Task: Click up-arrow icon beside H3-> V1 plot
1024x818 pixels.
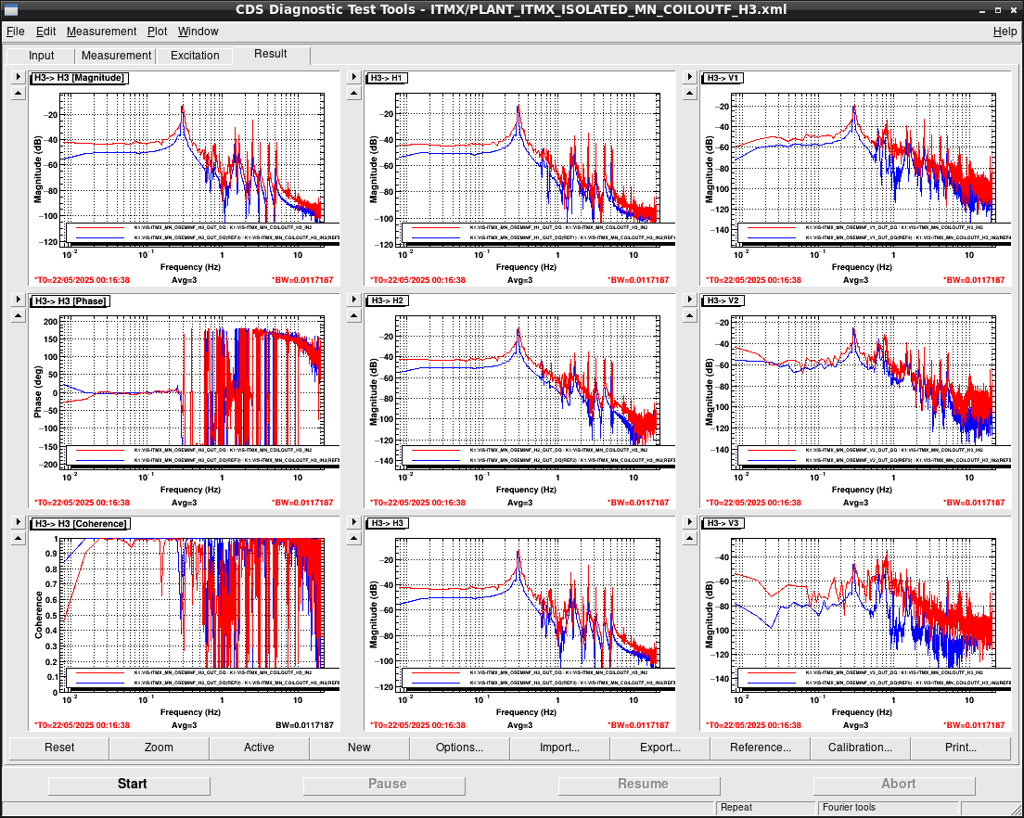Action: tap(690, 94)
